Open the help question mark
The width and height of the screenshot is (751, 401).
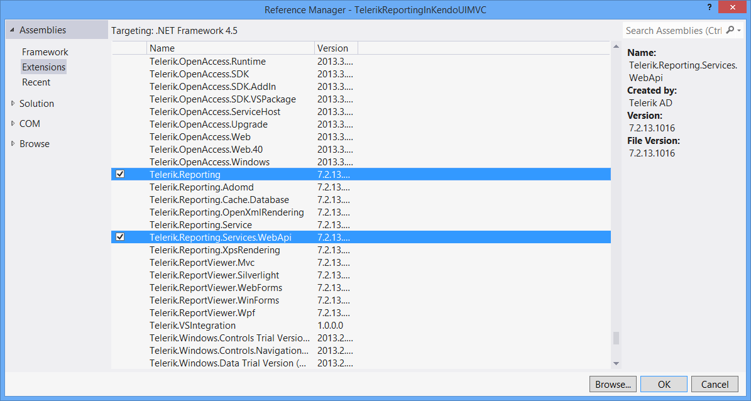[x=710, y=7]
